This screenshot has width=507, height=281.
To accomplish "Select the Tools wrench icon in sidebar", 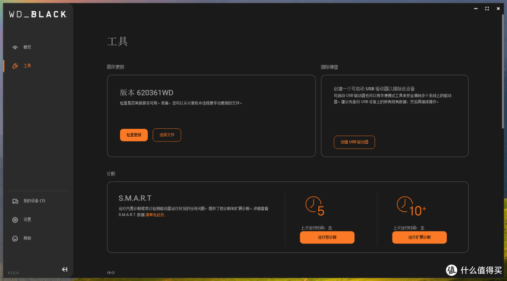I will pyautogui.click(x=15, y=66).
